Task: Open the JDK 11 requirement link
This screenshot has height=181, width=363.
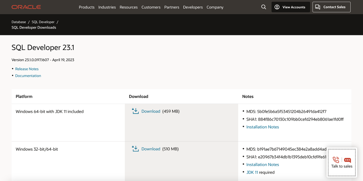Action: tap(252, 172)
